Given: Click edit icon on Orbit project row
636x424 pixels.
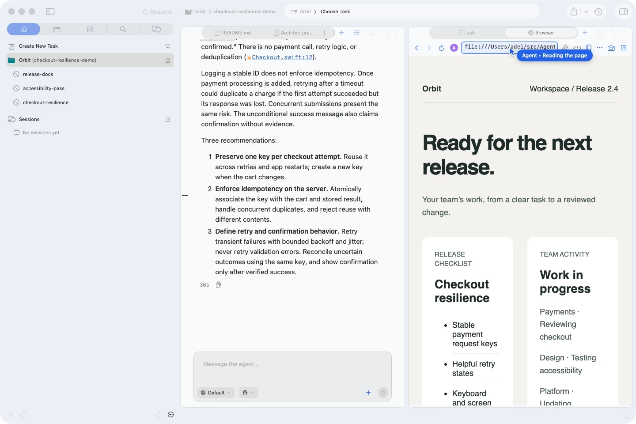Looking at the screenshot, I should coord(168,60).
